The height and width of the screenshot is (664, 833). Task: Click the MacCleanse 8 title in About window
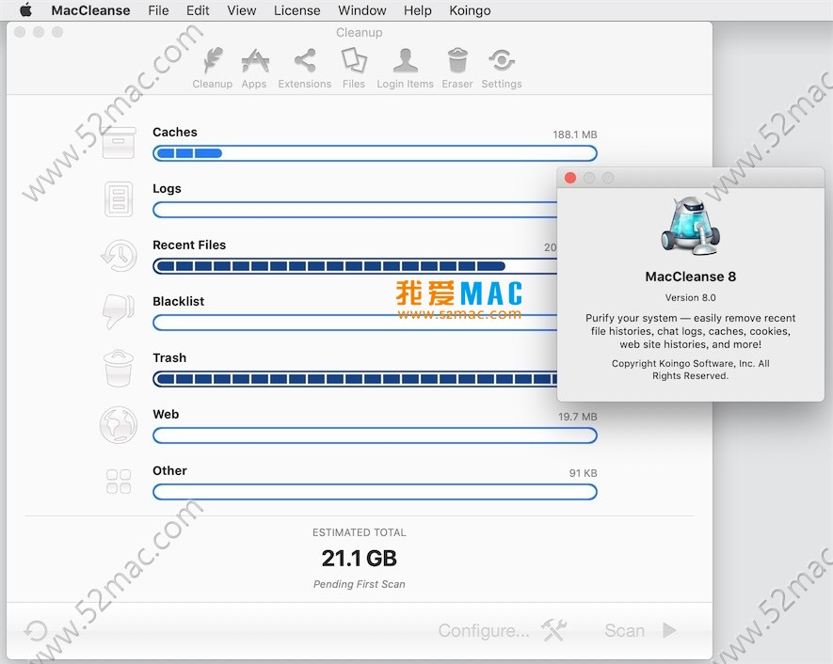(x=690, y=277)
